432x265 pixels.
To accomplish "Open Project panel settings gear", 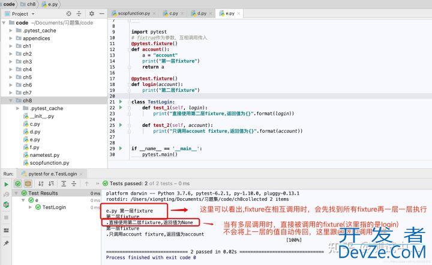I will coord(91,14).
